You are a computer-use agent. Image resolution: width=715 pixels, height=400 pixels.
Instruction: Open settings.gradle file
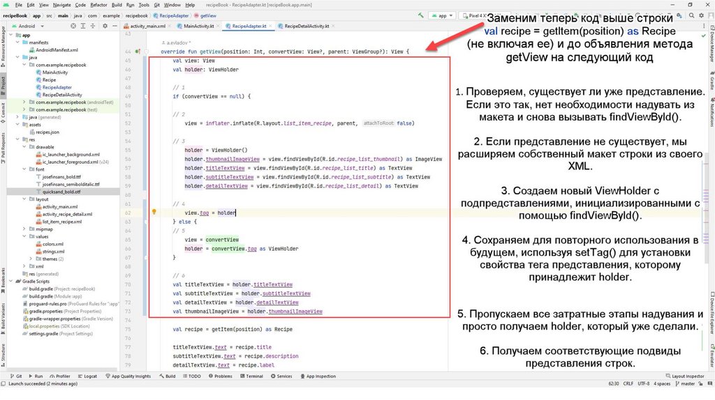[x=44, y=334]
